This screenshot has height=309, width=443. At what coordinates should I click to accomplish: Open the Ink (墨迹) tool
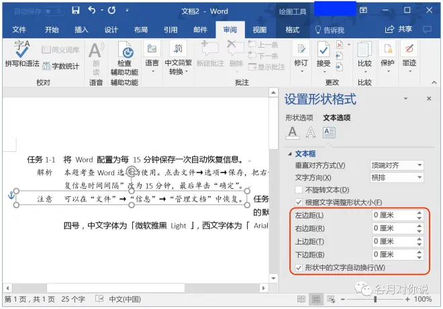point(409,56)
